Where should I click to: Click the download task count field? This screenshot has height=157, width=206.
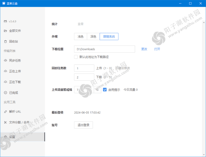[x=84, y=77]
